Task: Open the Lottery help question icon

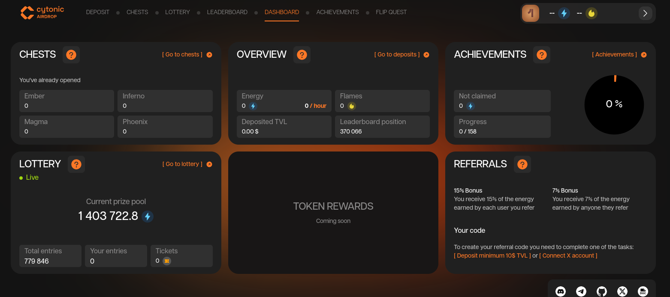Action: coord(76,164)
